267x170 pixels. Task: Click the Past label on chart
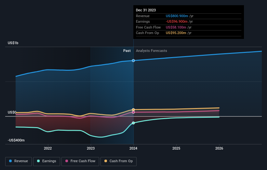click(x=127, y=51)
